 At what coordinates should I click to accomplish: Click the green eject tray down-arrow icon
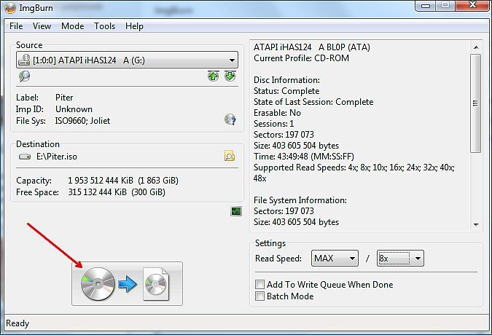pyautogui.click(x=230, y=76)
